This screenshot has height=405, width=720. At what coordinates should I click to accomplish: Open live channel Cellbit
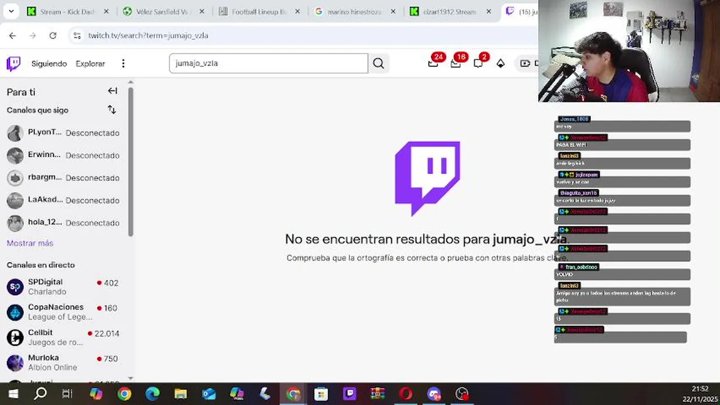tap(63, 337)
